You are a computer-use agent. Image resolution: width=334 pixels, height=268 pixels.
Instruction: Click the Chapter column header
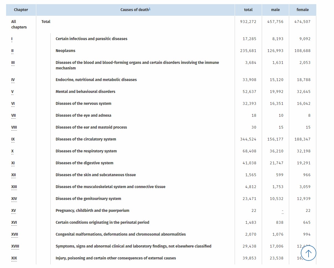pyautogui.click(x=21, y=10)
